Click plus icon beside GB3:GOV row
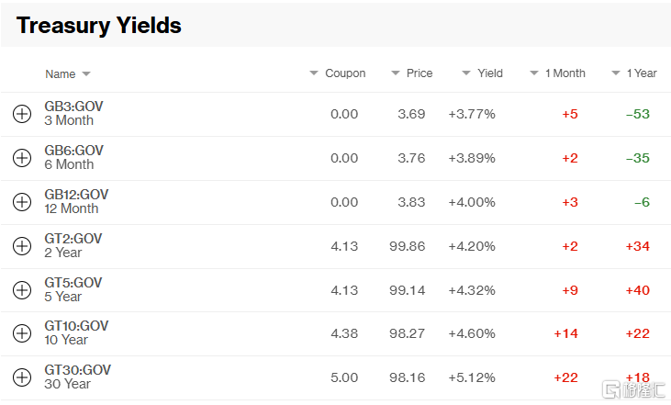Viewport: 671px width, 405px height. tap(22, 114)
